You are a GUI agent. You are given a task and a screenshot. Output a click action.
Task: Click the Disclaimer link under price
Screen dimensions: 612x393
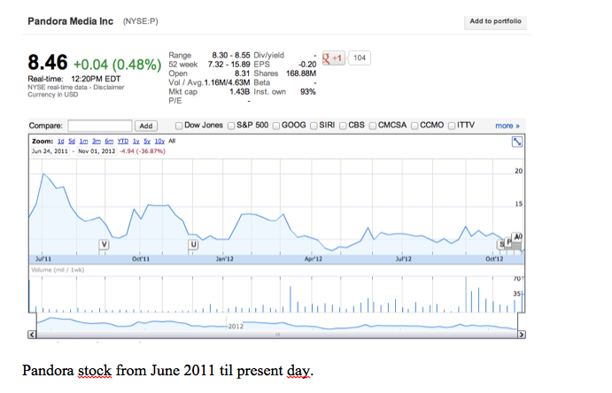109,88
